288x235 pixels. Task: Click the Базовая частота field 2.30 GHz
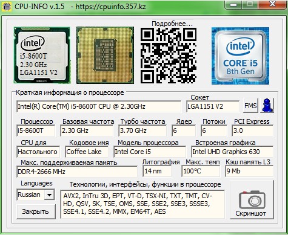click(x=87, y=130)
